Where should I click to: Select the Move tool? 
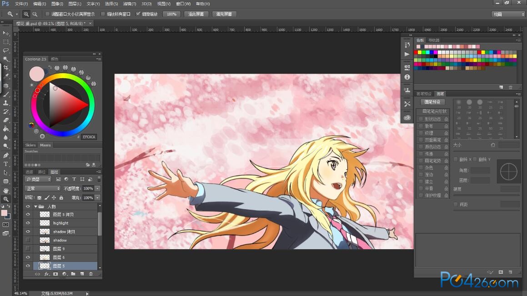click(x=6, y=33)
